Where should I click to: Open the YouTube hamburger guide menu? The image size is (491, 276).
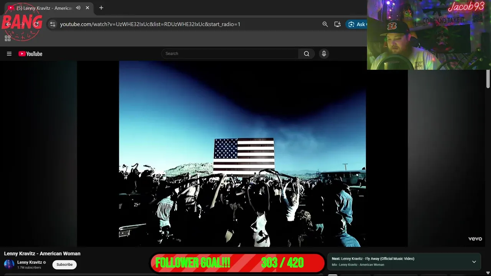point(9,54)
